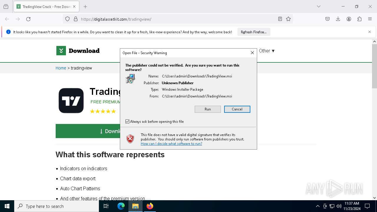Click the five-star rating

[103, 111]
